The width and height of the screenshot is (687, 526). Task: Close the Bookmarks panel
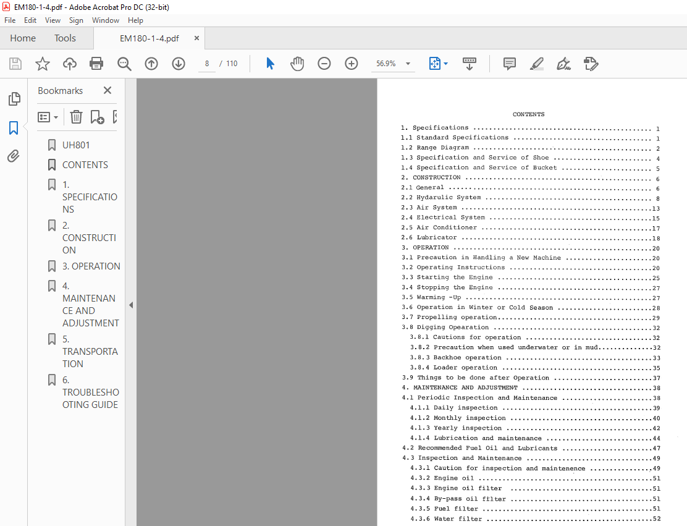[x=107, y=90]
